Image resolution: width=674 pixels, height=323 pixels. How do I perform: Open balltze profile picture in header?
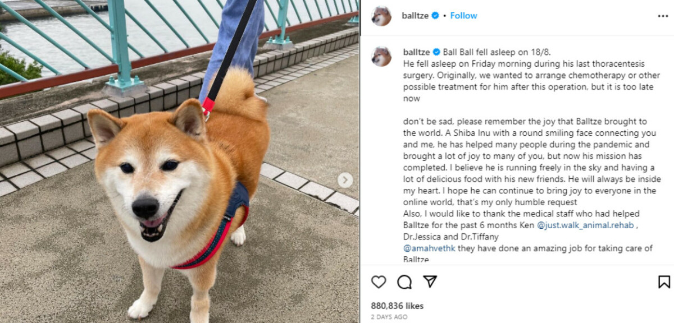(x=381, y=16)
